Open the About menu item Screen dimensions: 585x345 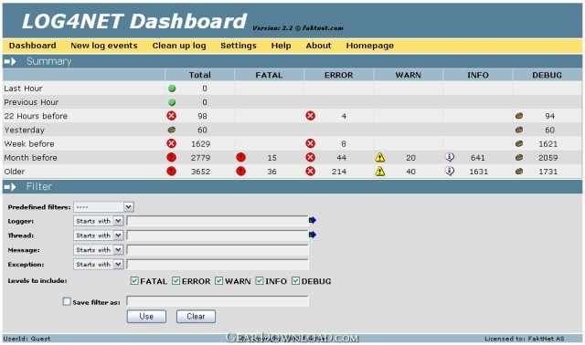[319, 46]
